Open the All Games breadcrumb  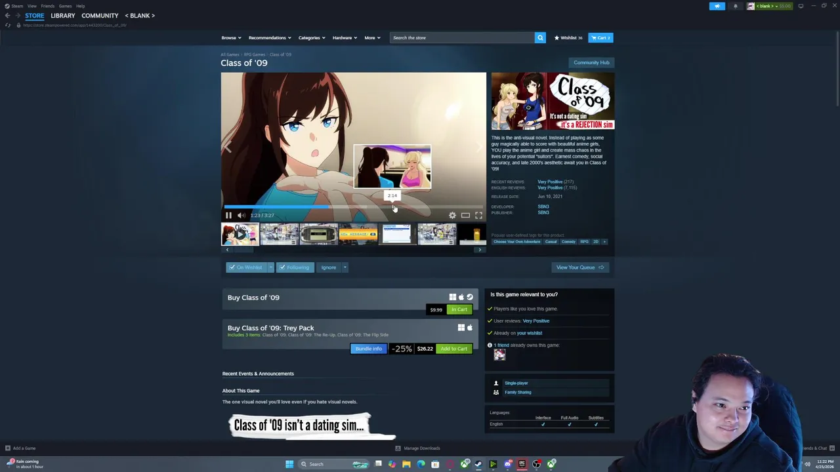click(230, 54)
